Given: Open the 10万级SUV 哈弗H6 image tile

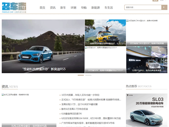Looking at the screenshot, I should tap(105, 60).
